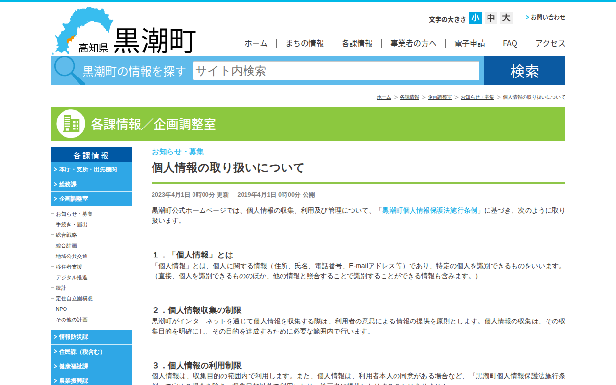Image resolution: width=616 pixels, height=385 pixels.
Task: Set text size to 中
Action: (491, 18)
